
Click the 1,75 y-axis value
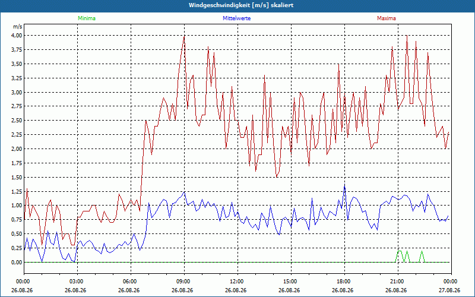[17, 163]
